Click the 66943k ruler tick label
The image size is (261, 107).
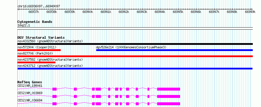(142, 12)
